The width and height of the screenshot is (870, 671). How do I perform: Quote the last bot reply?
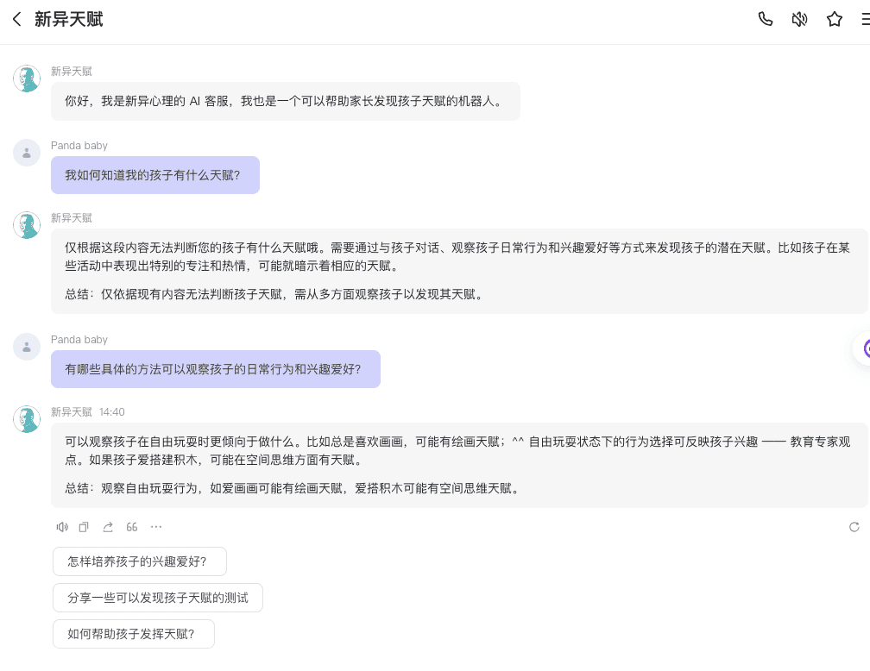pos(132,527)
